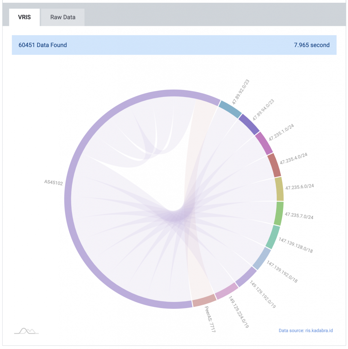The width and height of the screenshot is (348, 349).
Task: Select the 47.89.94.0/23 arc segment
Action: coord(249,124)
